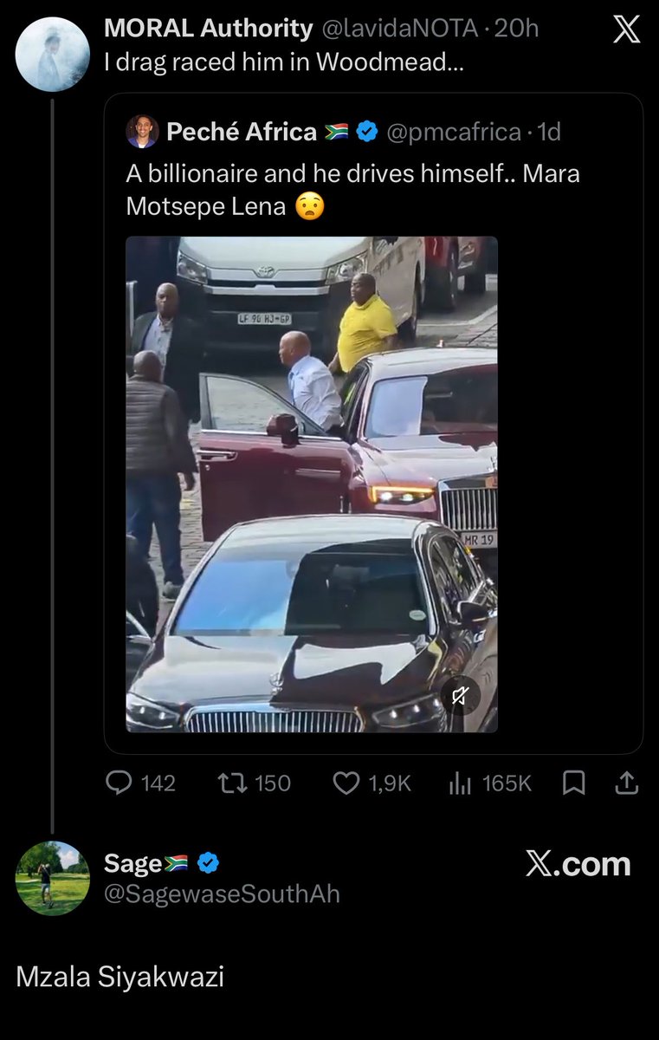Screen dimensions: 659x1040
Task: Open Peché Africa's small avatar
Action: pyautogui.click(x=142, y=132)
